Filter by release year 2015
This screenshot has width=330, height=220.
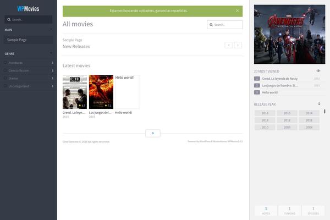tap(287, 113)
